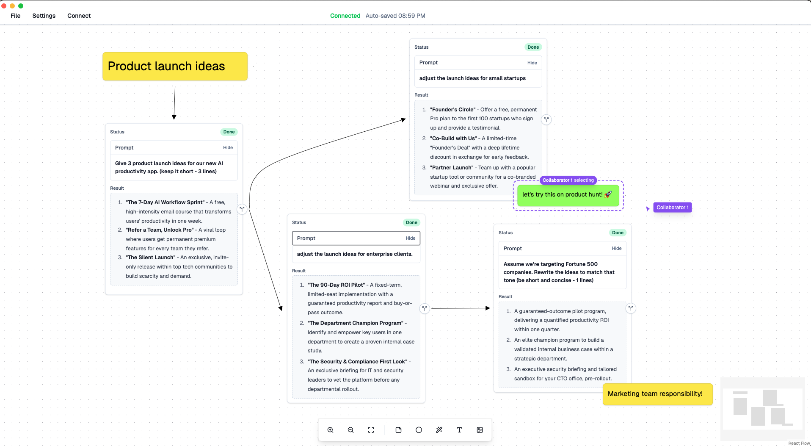811x446 pixels.
Task: Zoom out using the magnifier minus icon
Action: [x=350, y=430]
